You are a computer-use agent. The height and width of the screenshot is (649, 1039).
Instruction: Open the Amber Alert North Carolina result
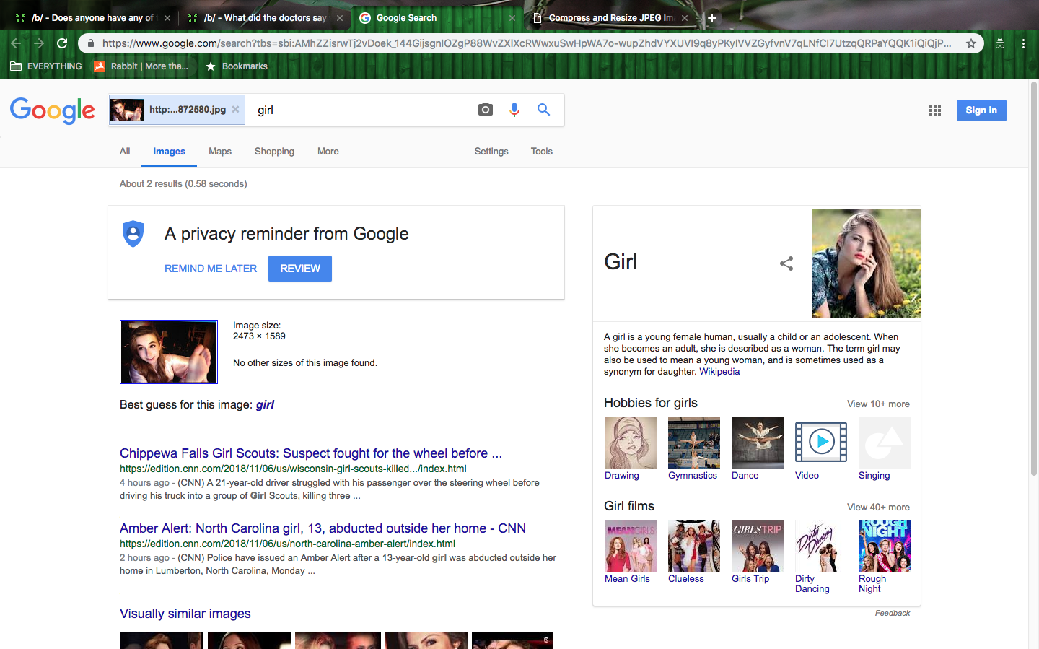tap(323, 528)
